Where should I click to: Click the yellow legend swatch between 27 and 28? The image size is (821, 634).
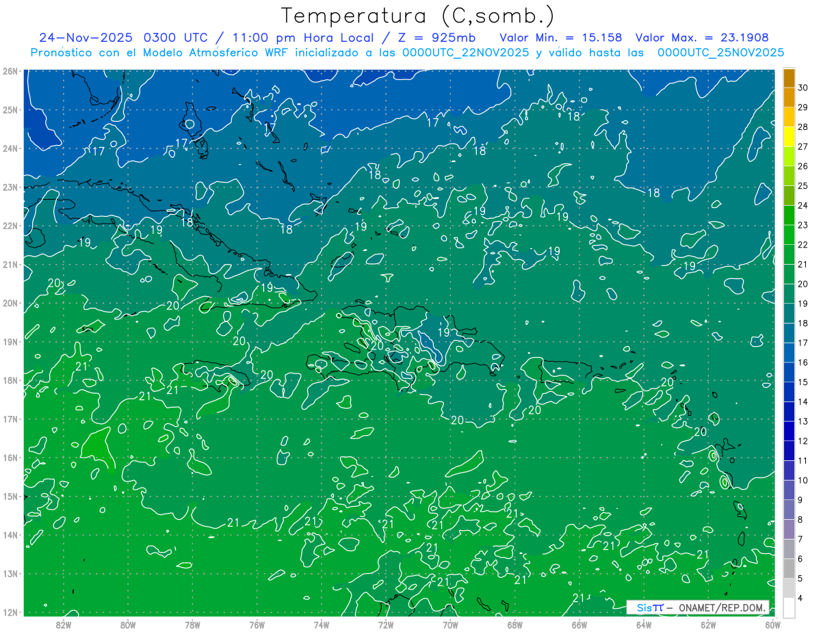click(789, 137)
